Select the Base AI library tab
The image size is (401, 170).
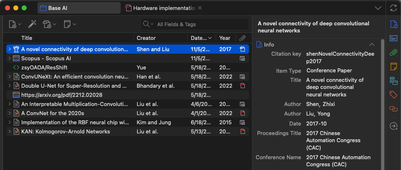click(x=79, y=8)
